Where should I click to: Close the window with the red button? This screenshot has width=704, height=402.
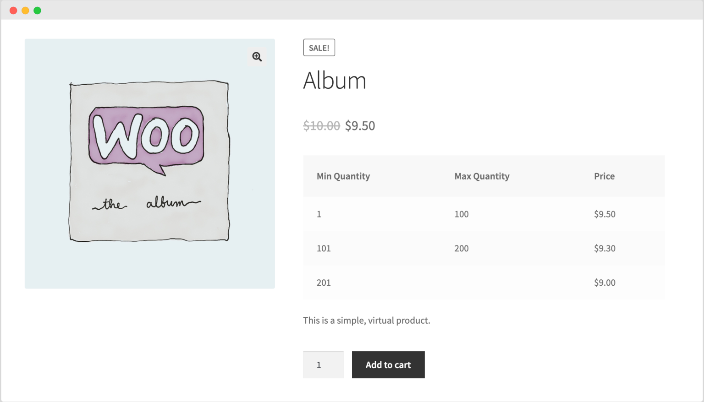[13, 11]
